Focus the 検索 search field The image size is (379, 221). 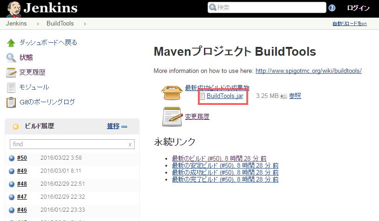click(267, 7)
